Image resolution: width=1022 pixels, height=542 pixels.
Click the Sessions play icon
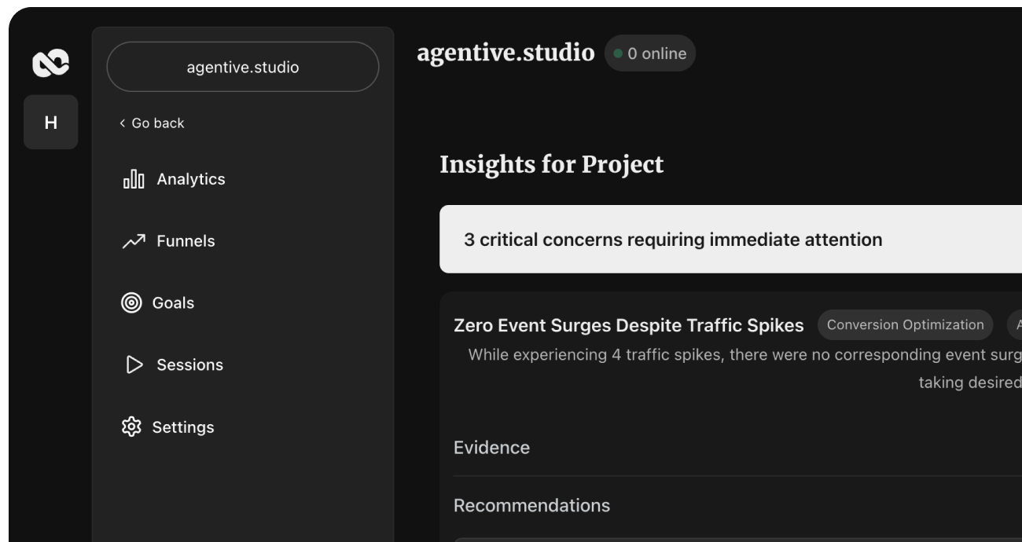(134, 364)
